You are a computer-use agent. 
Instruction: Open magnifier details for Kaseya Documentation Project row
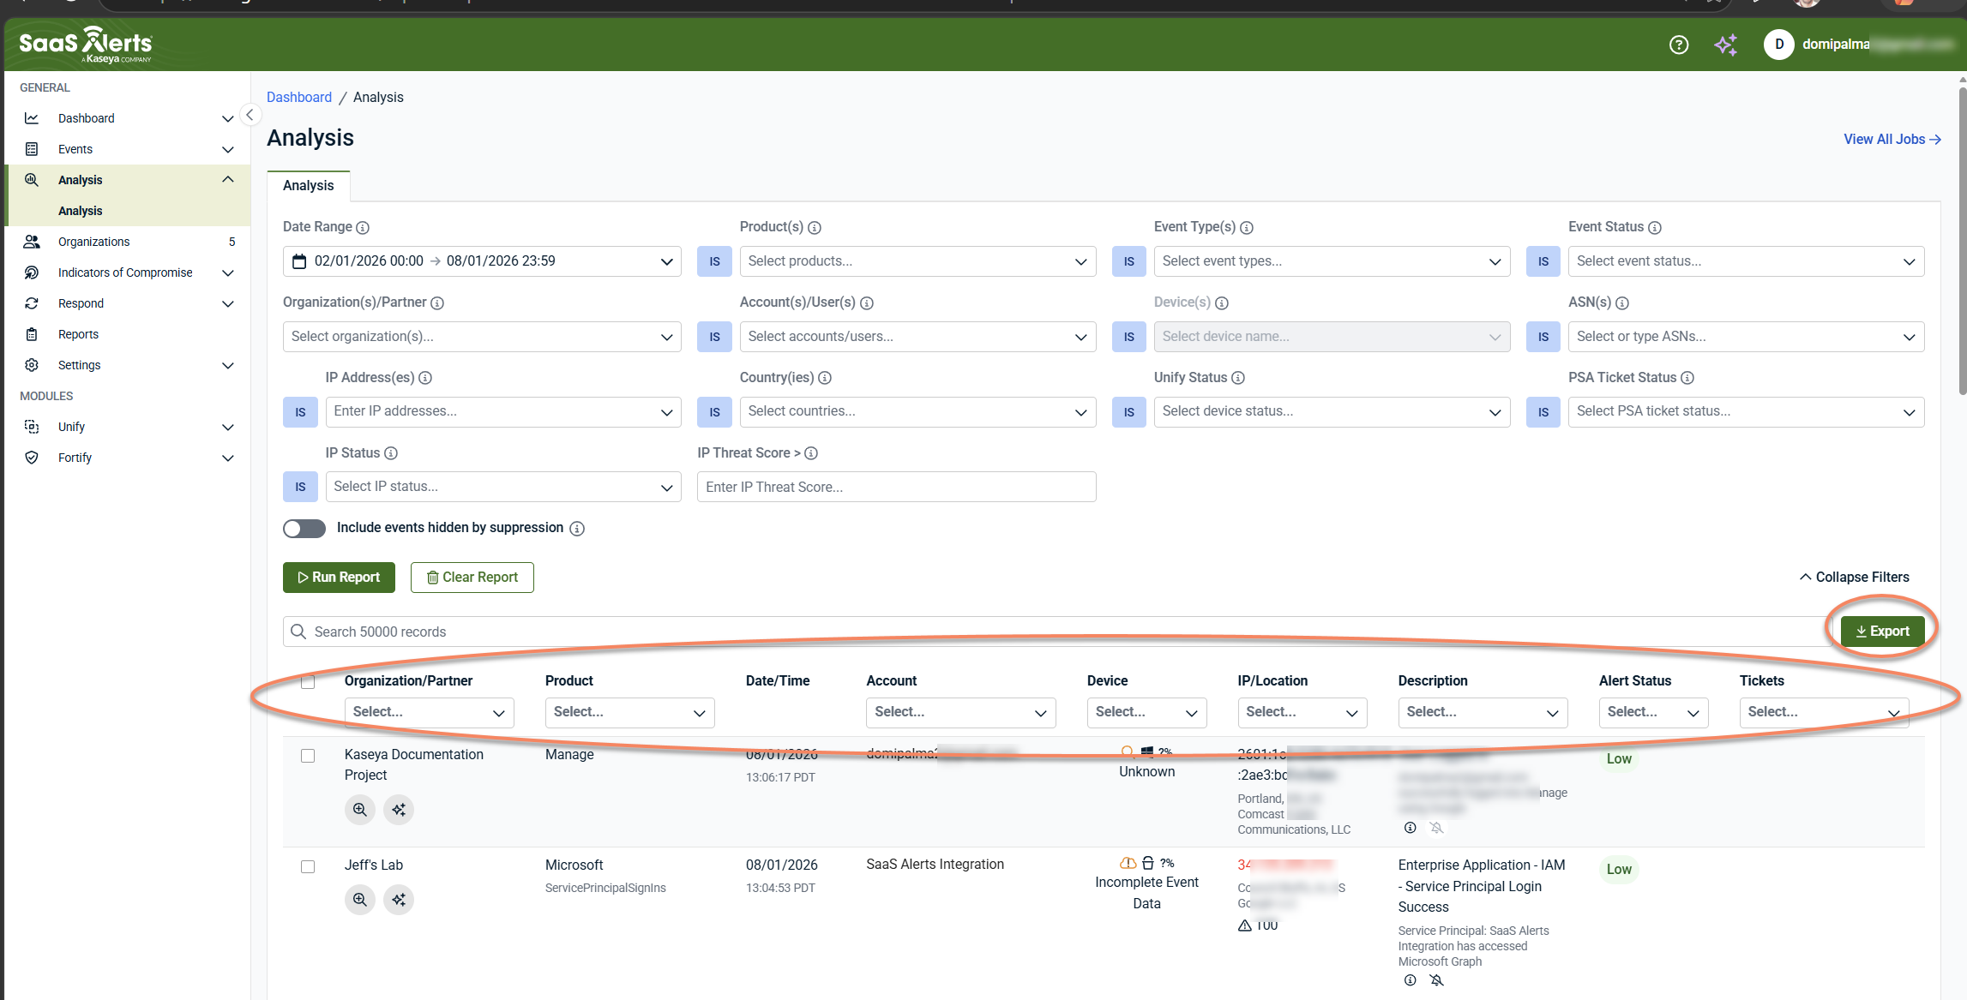pos(360,810)
